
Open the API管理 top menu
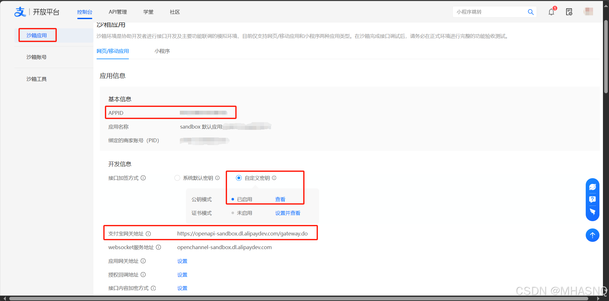click(118, 12)
